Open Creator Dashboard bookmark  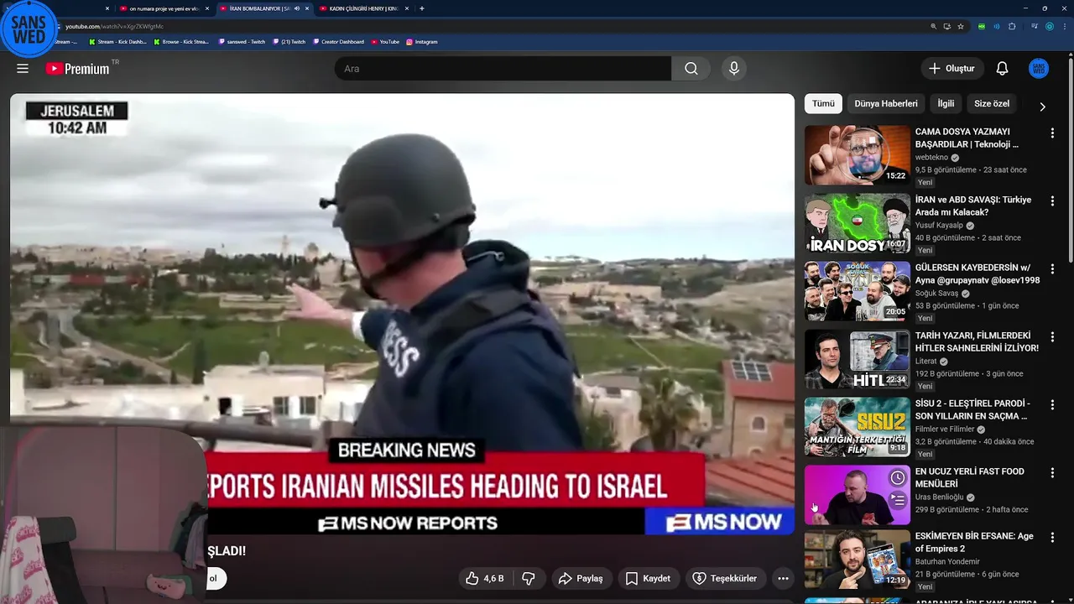(339, 42)
